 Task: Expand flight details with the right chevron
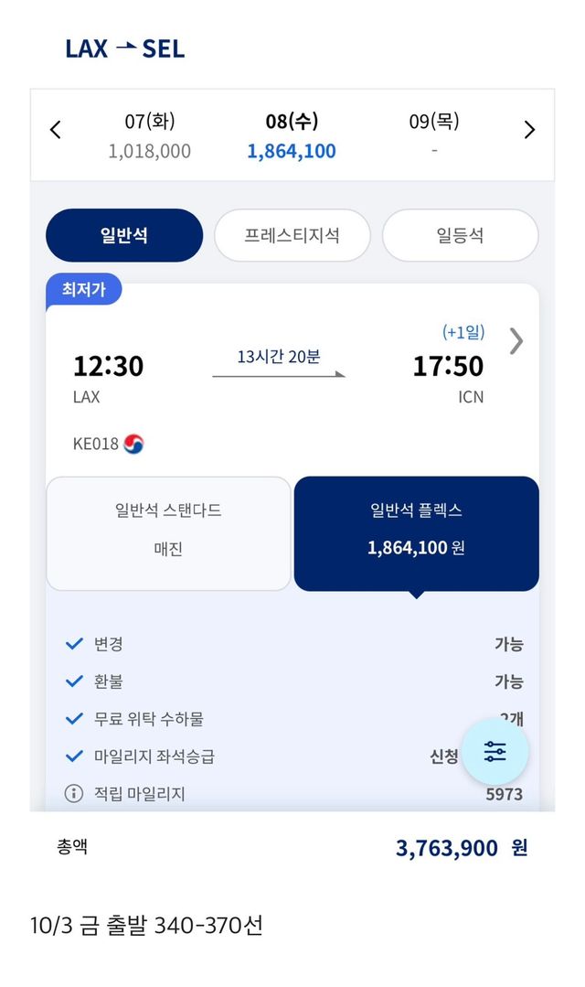(516, 341)
